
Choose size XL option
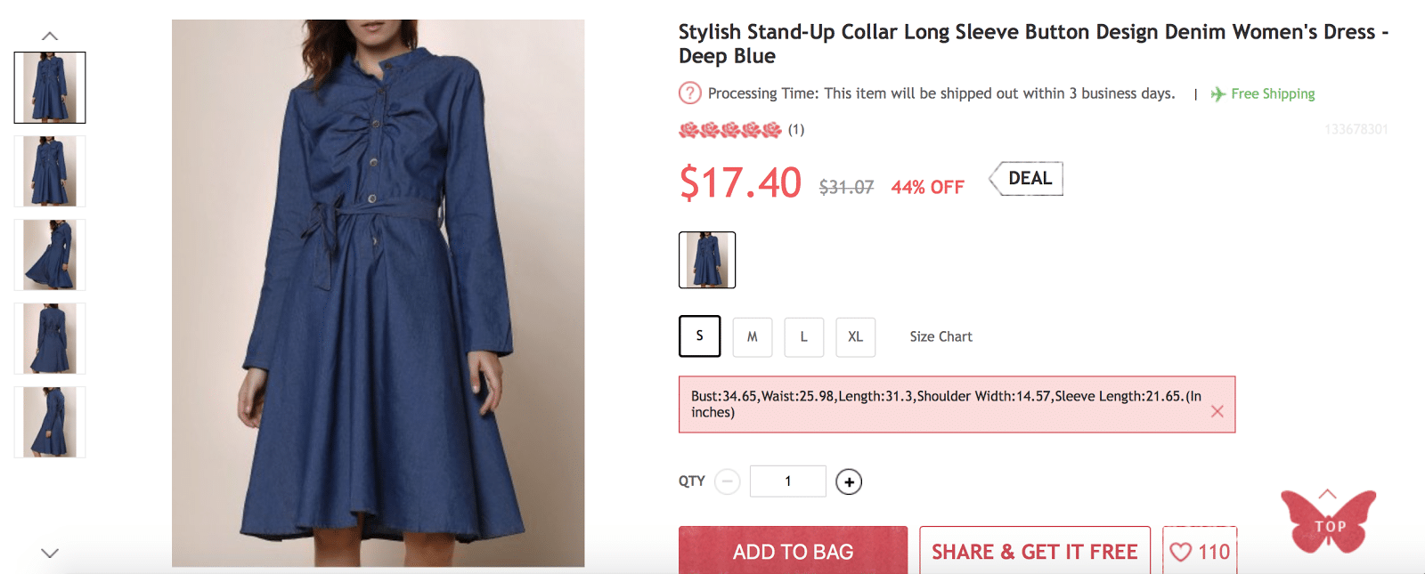pos(855,337)
